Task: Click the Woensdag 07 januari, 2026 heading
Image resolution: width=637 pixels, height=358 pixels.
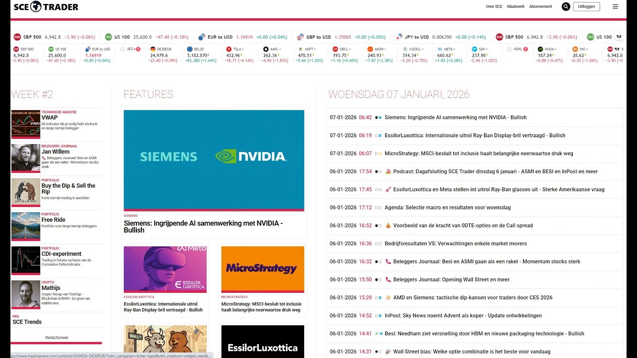Action: pos(399,94)
